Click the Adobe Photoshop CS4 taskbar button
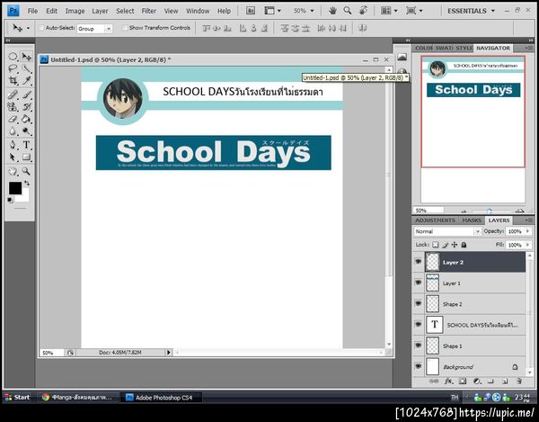The image size is (539, 422). coord(160,397)
